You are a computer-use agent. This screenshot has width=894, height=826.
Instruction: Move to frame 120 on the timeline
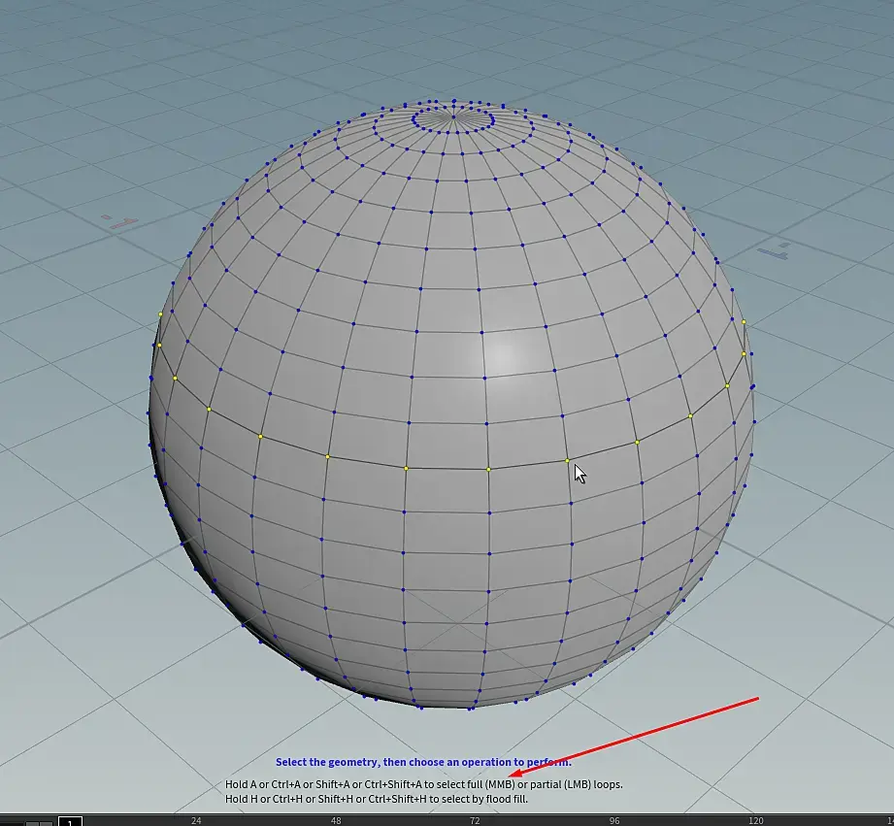click(x=756, y=821)
